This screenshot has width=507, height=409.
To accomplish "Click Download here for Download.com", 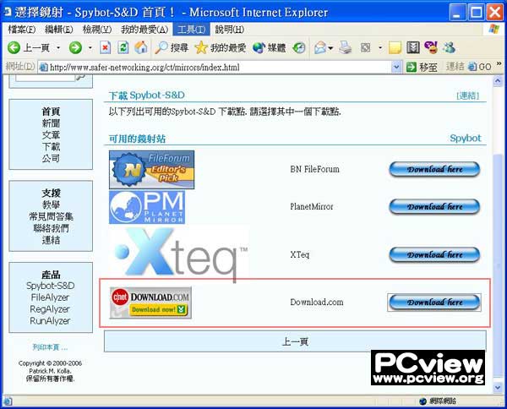I will [434, 303].
